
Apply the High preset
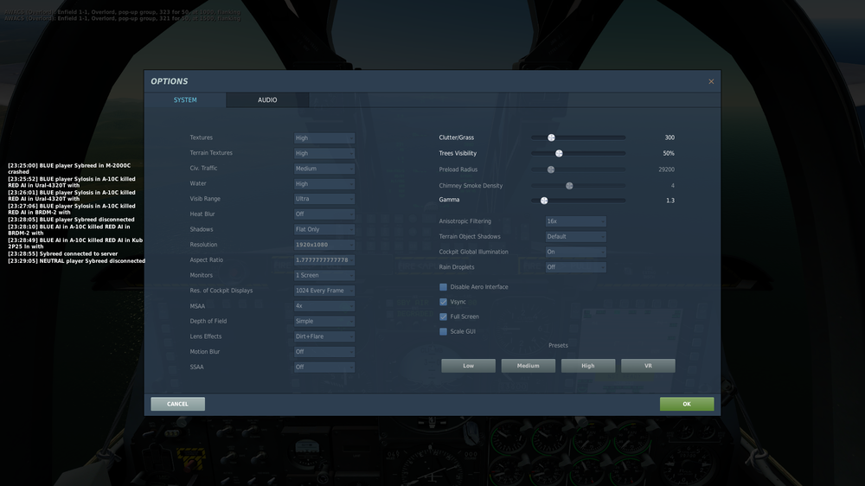pyautogui.click(x=588, y=366)
